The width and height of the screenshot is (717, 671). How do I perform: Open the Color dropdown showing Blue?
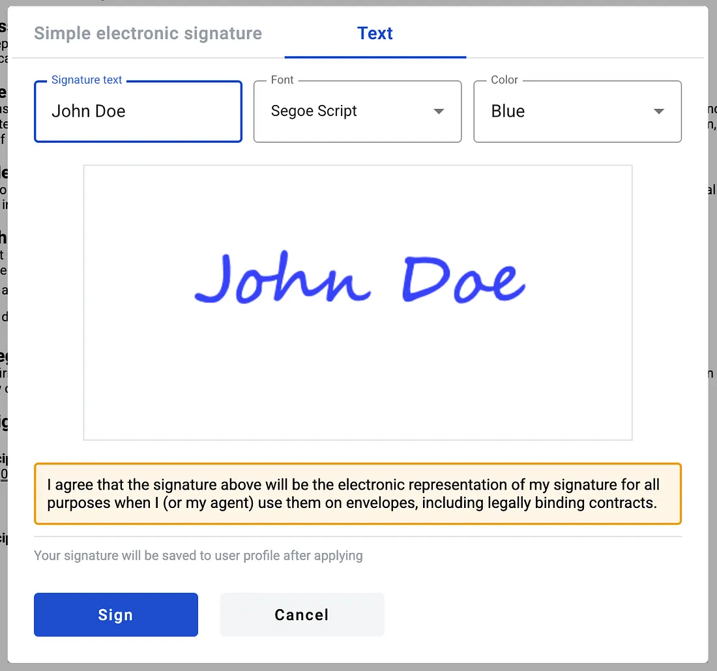pyautogui.click(x=566, y=112)
